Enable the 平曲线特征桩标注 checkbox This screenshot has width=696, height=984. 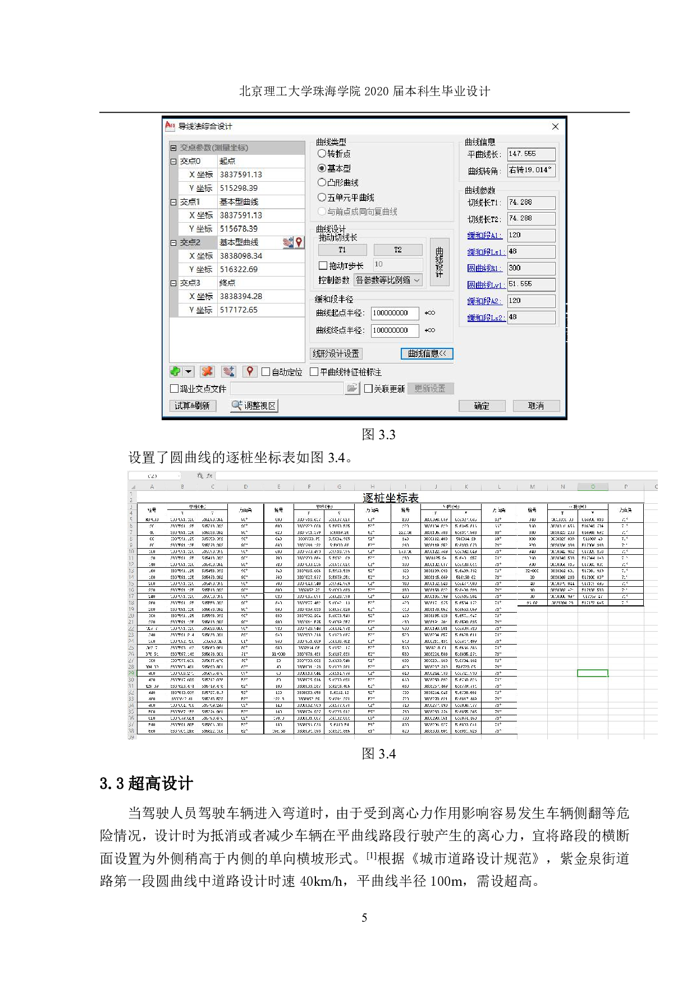[x=314, y=372]
